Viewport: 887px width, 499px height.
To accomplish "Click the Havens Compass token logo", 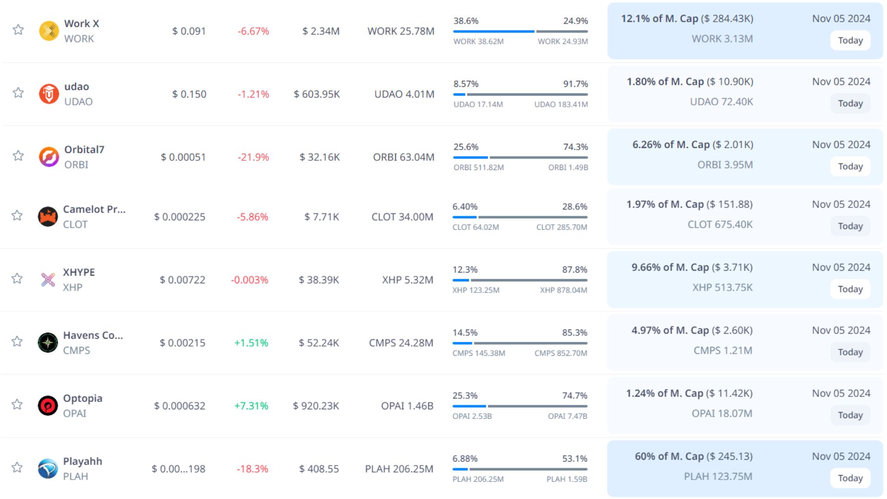I will pyautogui.click(x=48, y=343).
